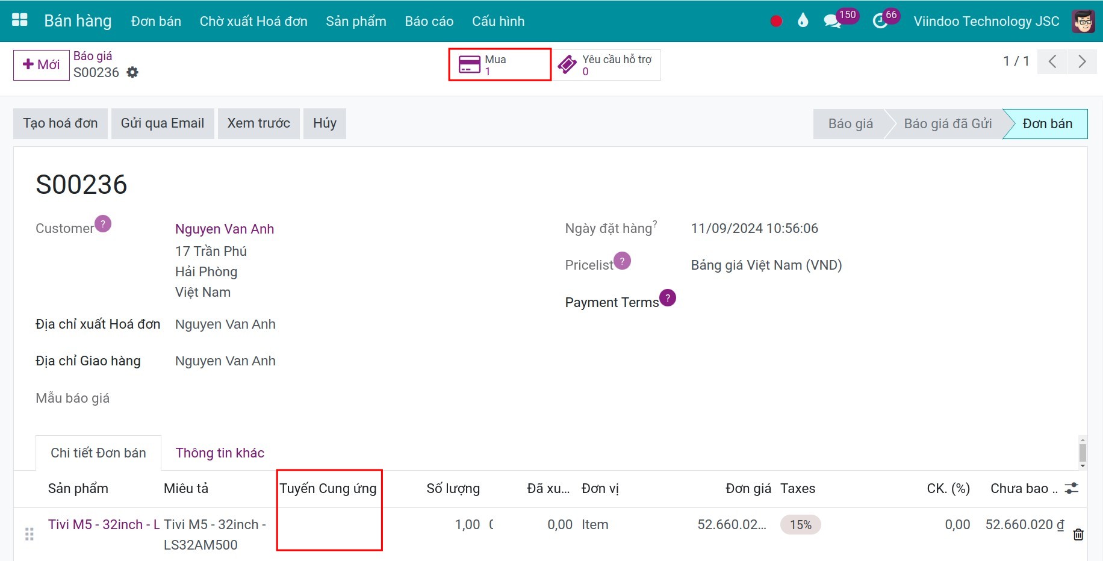Click Hủy cancel button

(x=325, y=123)
